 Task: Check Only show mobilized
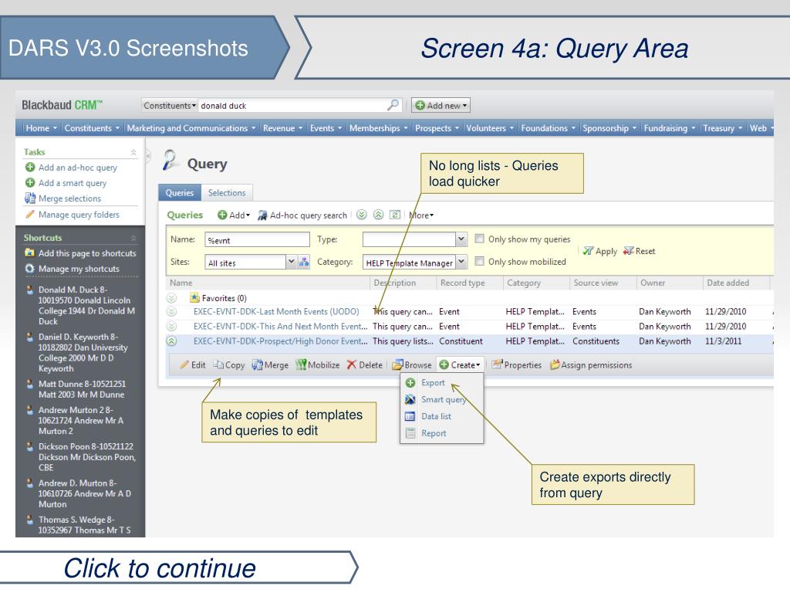pos(480,261)
